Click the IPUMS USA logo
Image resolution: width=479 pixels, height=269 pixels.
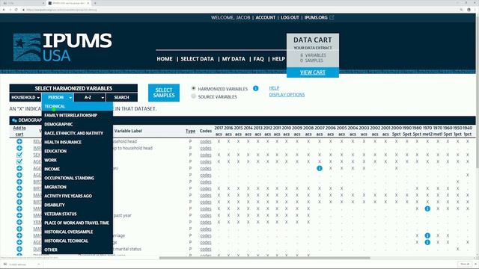(x=63, y=47)
